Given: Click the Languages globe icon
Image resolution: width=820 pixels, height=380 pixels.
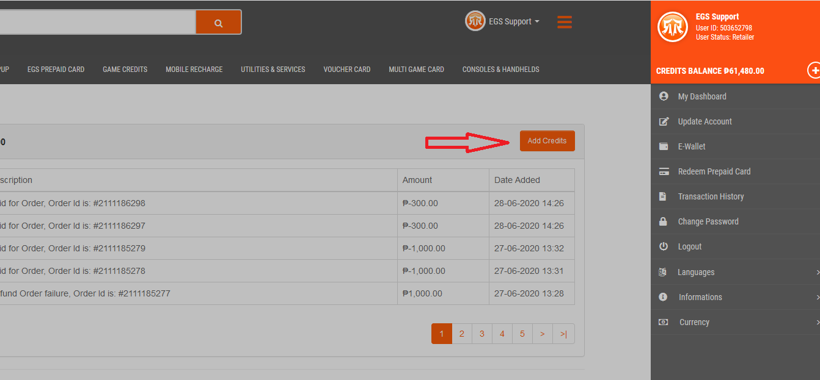Looking at the screenshot, I should tap(662, 272).
